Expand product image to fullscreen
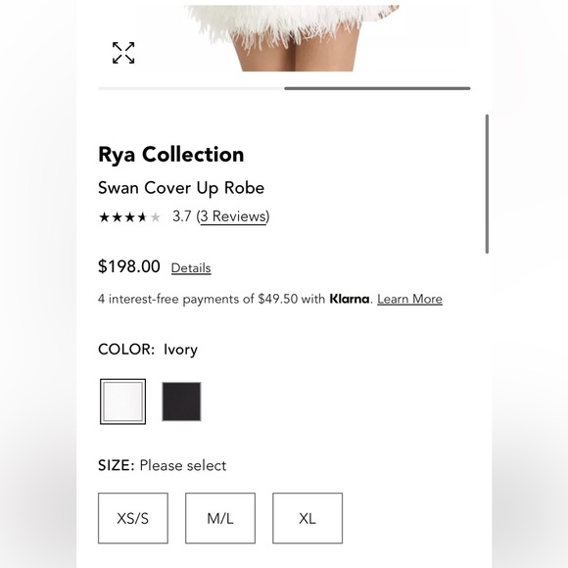The width and height of the screenshot is (568, 568). click(123, 53)
